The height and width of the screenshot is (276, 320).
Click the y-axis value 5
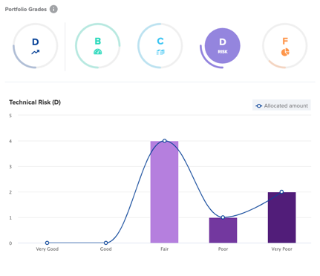point(10,116)
